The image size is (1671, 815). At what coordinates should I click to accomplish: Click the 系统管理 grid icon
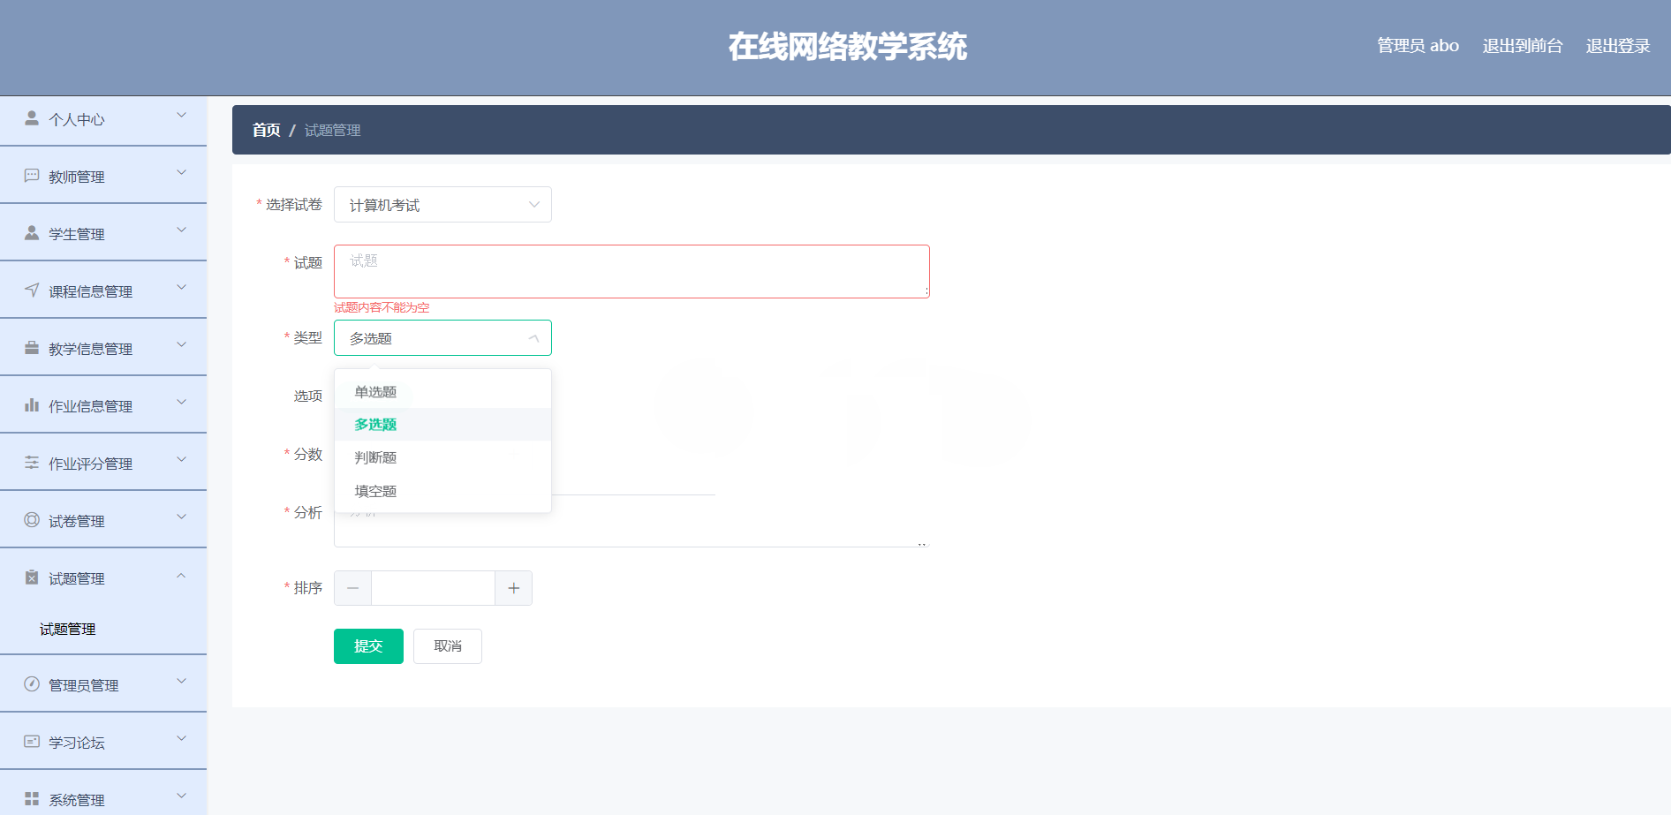32,798
